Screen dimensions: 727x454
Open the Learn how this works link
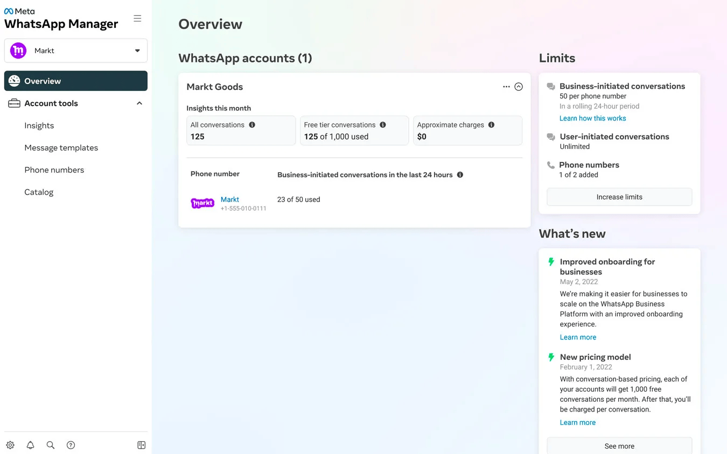(592, 118)
